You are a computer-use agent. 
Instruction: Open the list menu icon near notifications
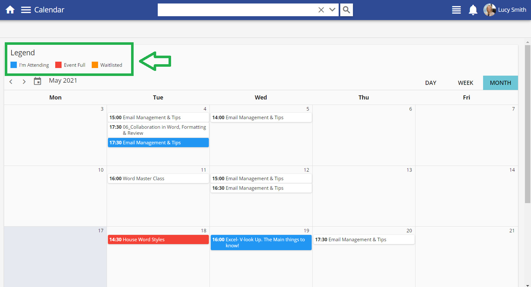click(456, 10)
